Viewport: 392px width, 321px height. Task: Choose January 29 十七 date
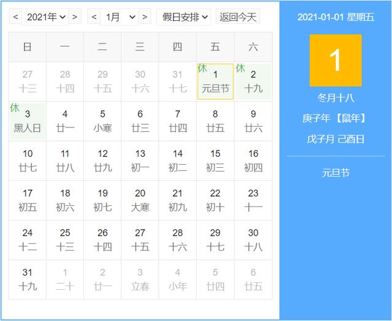point(215,240)
